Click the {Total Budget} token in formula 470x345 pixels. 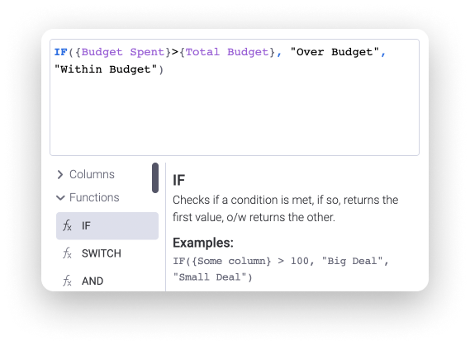point(227,52)
